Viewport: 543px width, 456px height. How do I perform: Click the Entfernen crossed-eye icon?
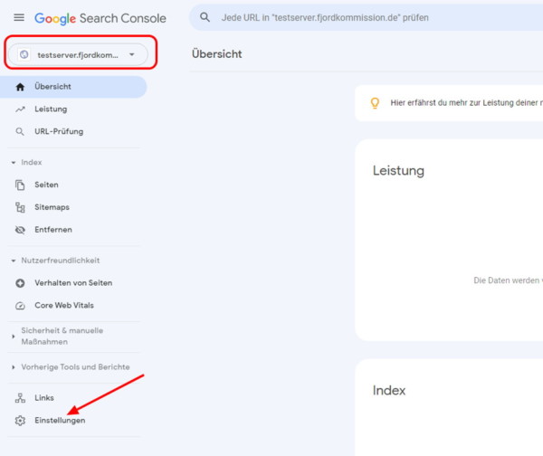point(20,230)
